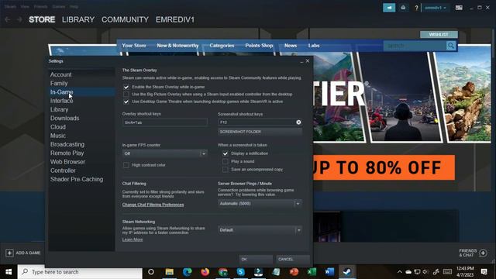Uncheck Display a notification checkbox
This screenshot has height=279, width=496.
point(226,153)
